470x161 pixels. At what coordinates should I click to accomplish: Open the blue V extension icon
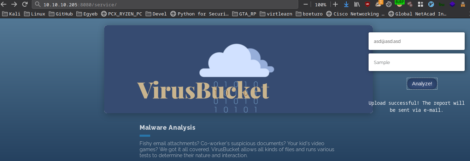[431, 5]
